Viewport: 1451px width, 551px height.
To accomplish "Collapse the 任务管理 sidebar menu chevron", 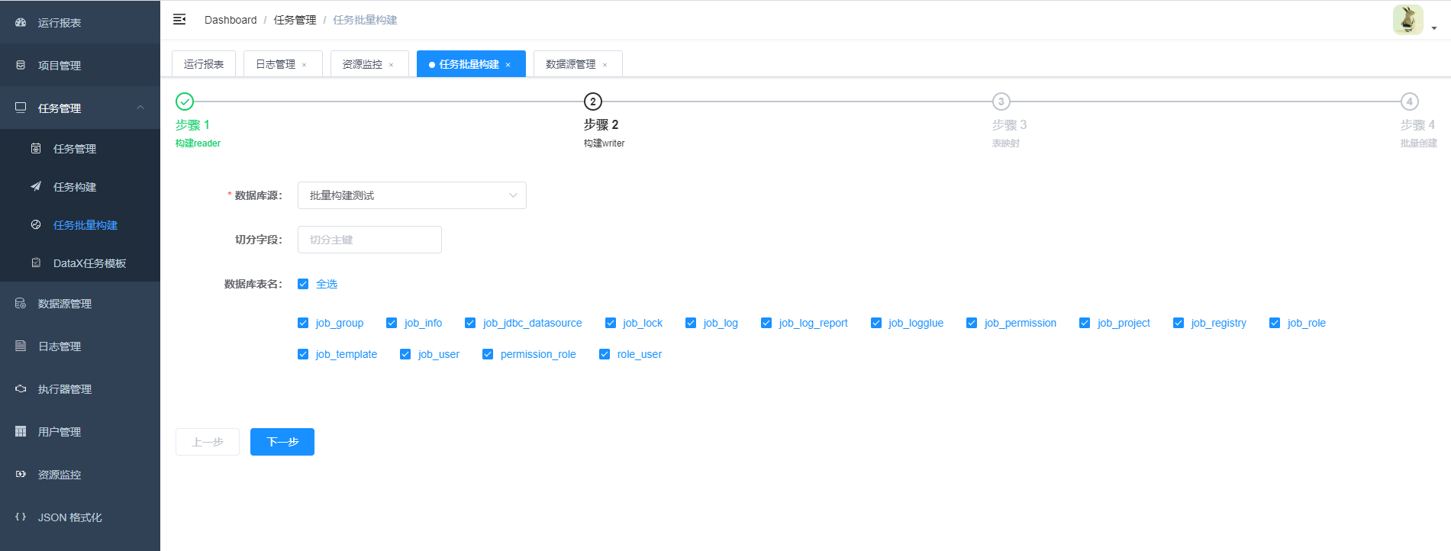I will click(x=140, y=108).
